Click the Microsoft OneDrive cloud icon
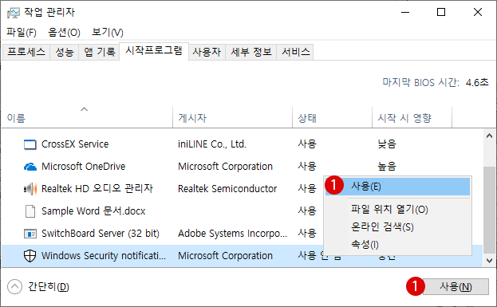This screenshot has width=497, height=307. pos(30,167)
